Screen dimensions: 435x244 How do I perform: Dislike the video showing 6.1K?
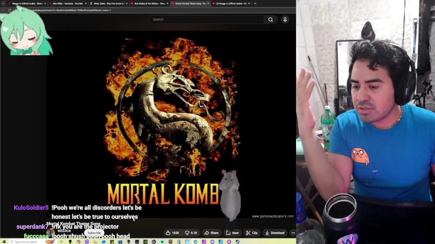(191, 233)
